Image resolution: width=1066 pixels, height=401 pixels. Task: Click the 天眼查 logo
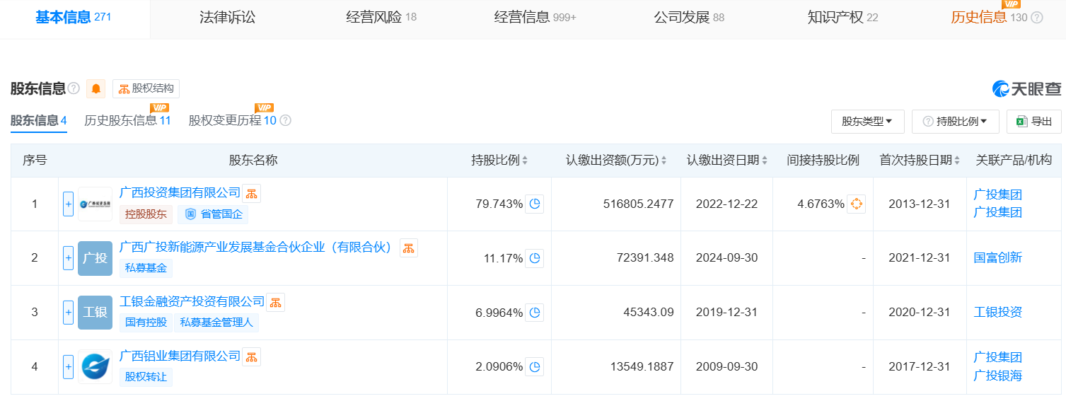[x=1026, y=88]
